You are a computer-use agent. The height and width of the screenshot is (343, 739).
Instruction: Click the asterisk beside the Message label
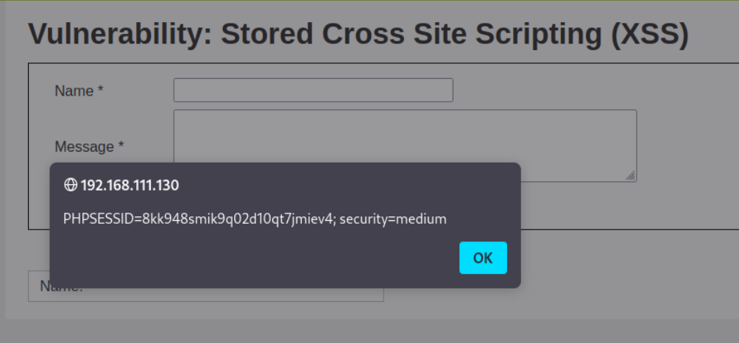click(121, 147)
